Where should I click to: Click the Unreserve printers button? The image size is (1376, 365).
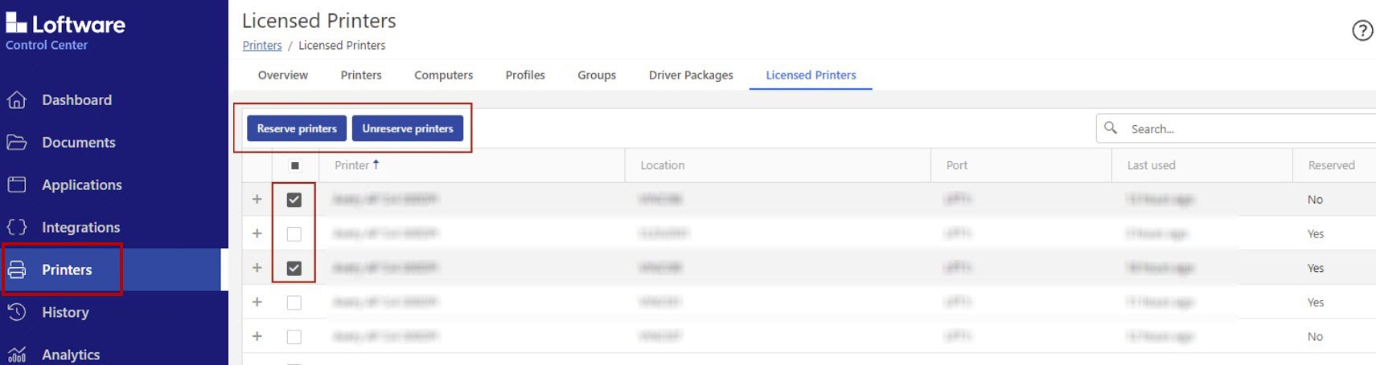tap(408, 128)
